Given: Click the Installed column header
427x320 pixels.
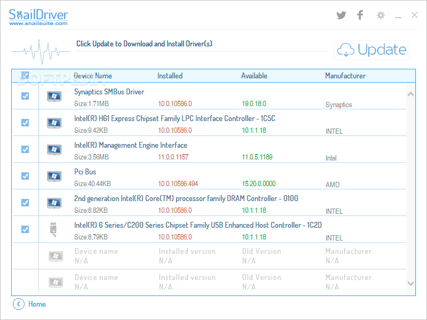Looking at the screenshot, I should click(170, 76).
